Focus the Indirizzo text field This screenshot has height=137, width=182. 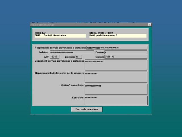72,52
